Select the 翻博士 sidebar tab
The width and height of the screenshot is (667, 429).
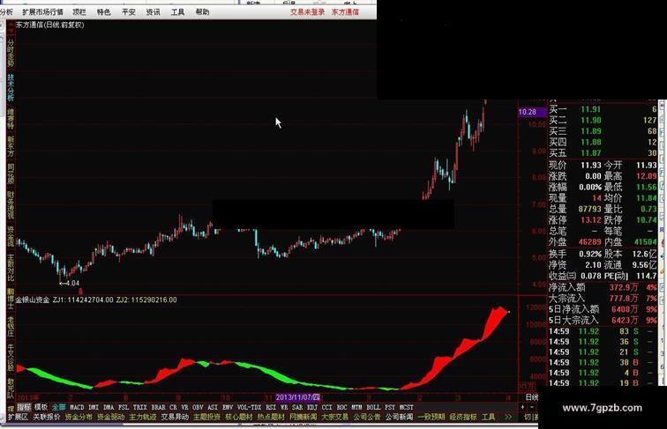11,298
